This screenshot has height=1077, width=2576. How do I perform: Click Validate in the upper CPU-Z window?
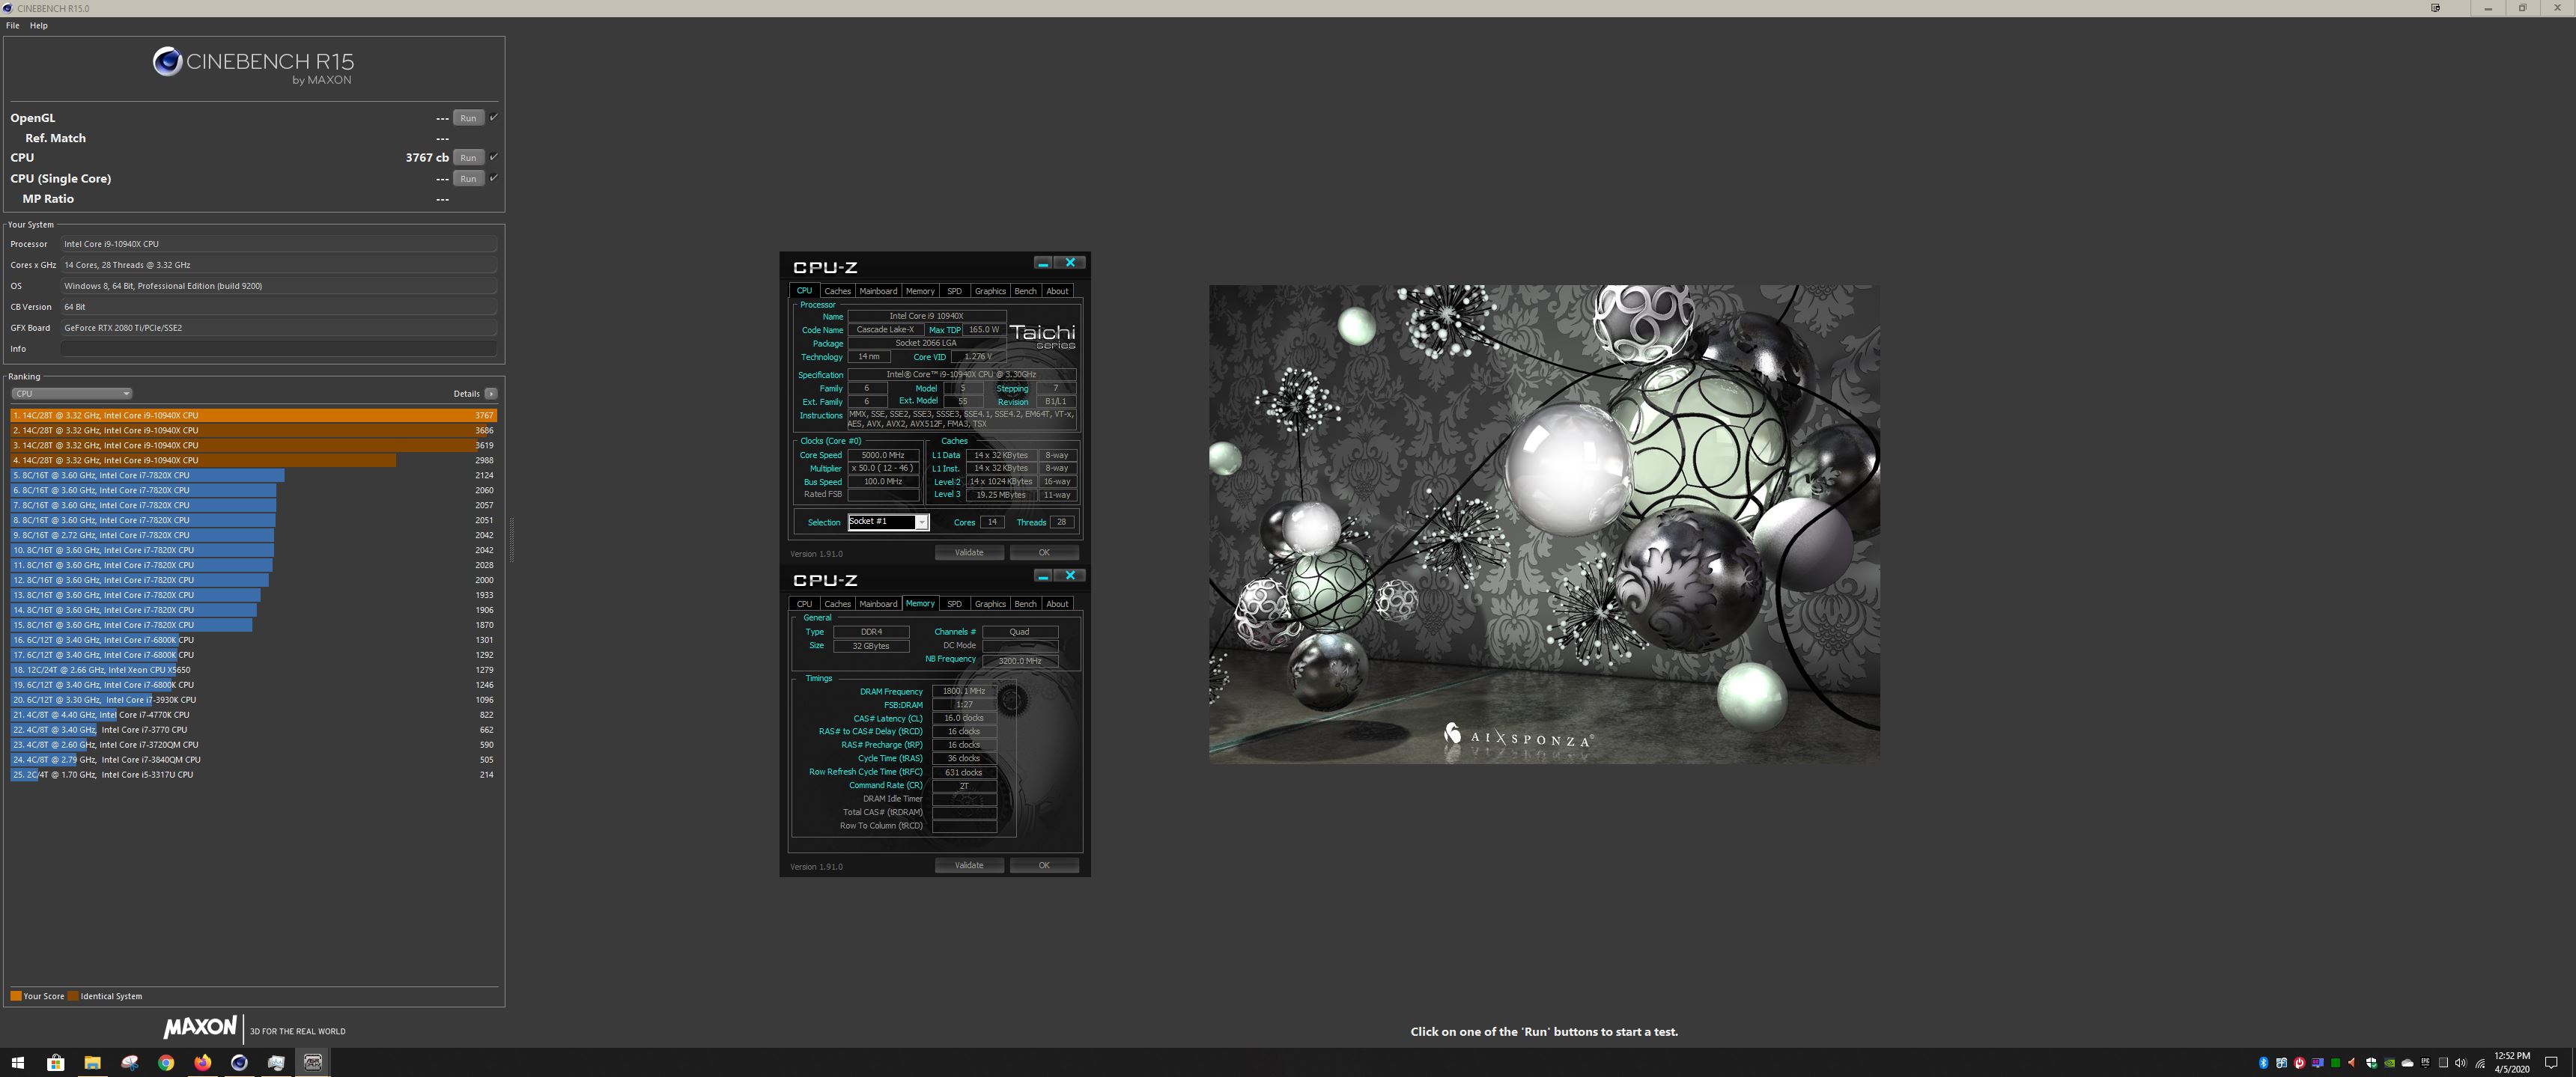point(969,552)
